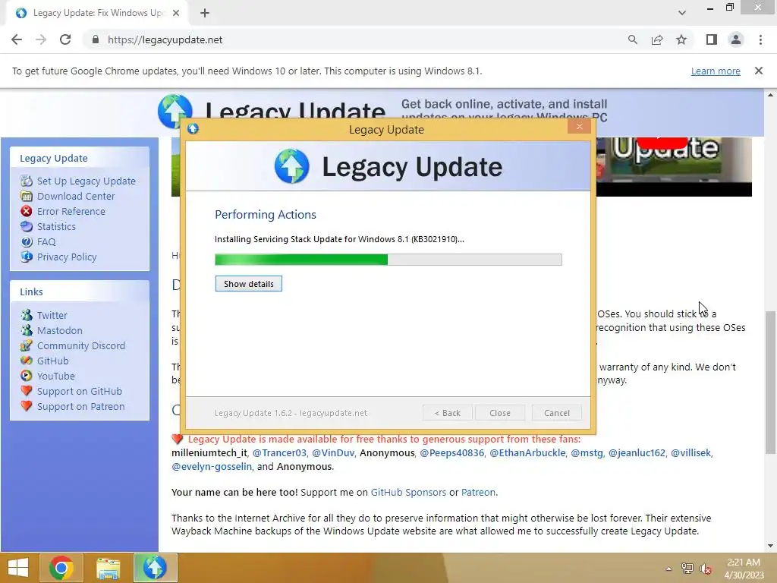Open the @VinDuv supporter link
The width and height of the screenshot is (777, 583).
333,452
